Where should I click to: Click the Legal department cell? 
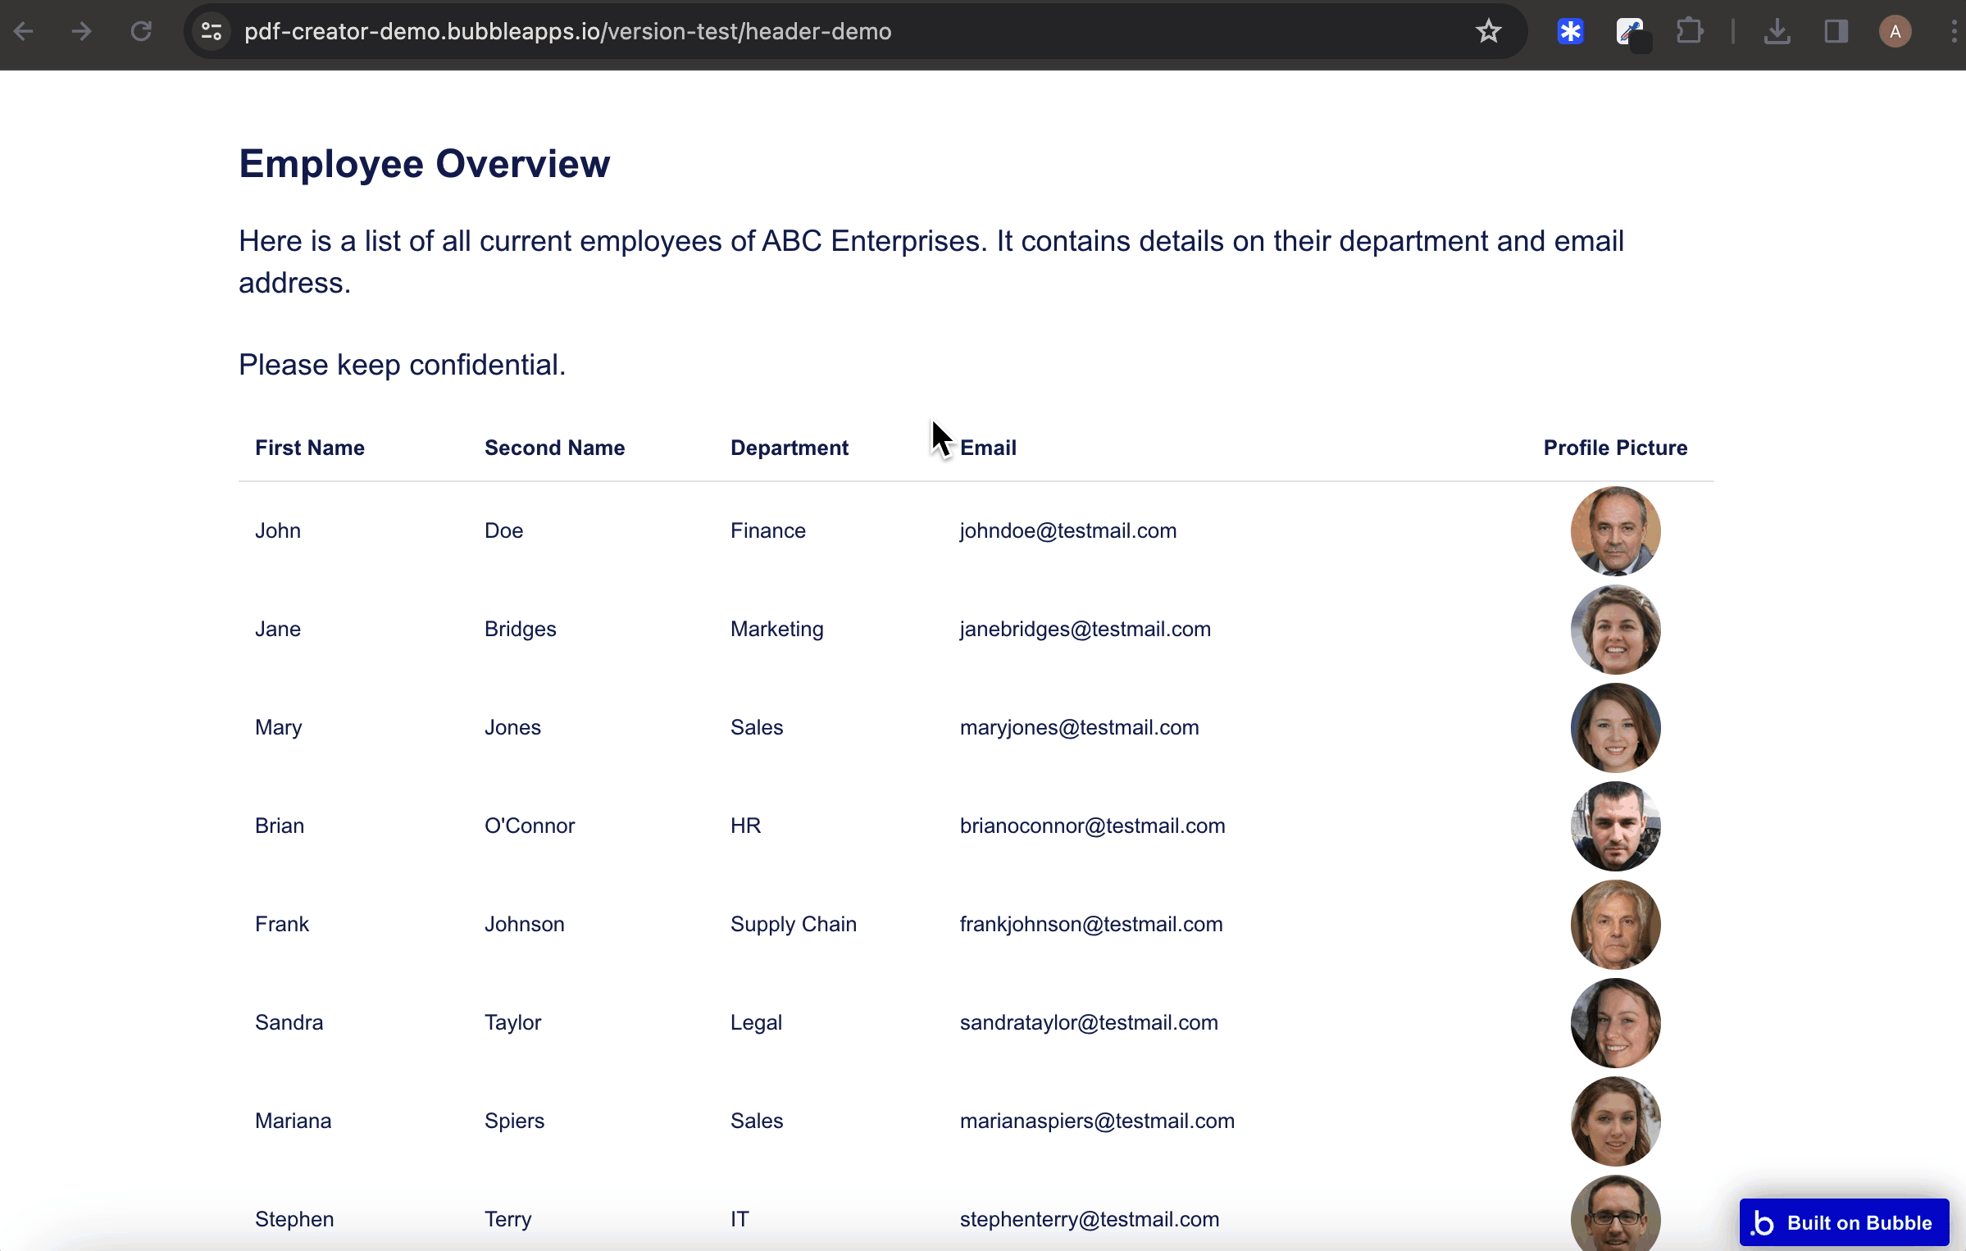[x=756, y=1023]
